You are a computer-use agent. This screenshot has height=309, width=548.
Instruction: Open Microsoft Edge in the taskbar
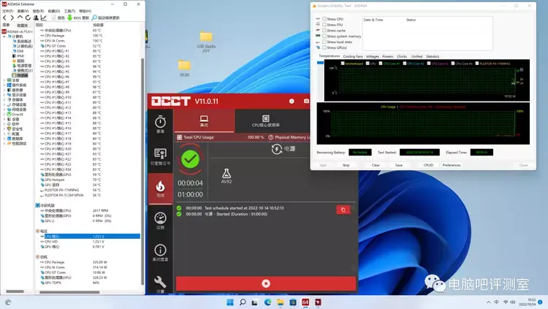point(267,302)
